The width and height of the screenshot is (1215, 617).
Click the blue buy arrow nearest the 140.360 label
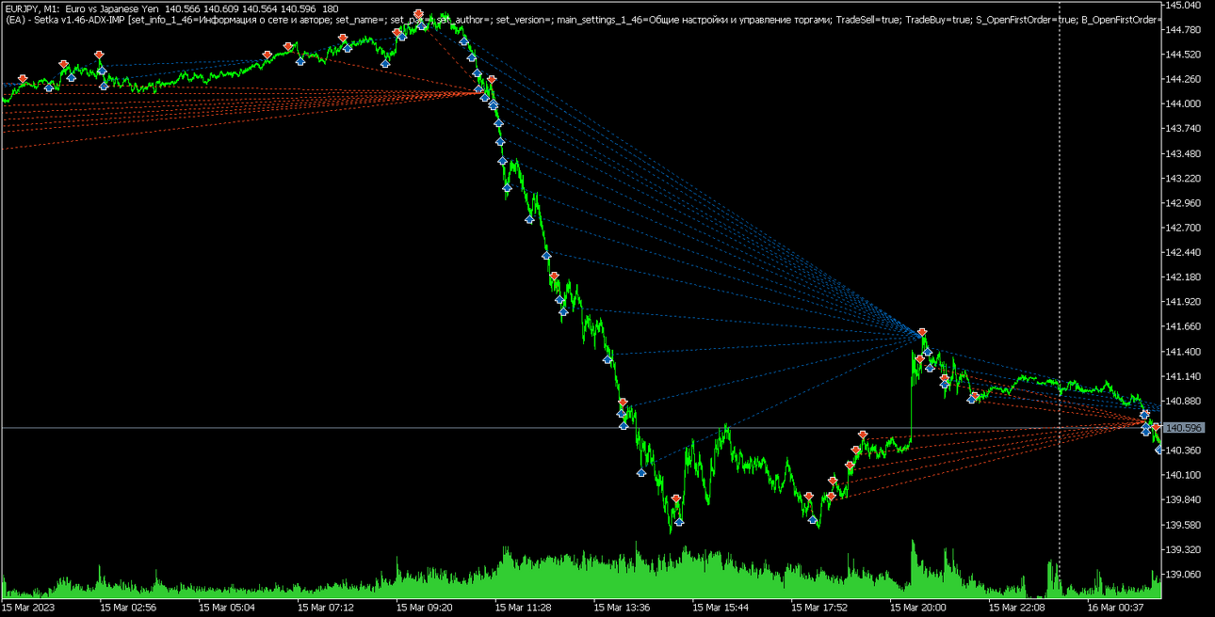(x=1158, y=450)
